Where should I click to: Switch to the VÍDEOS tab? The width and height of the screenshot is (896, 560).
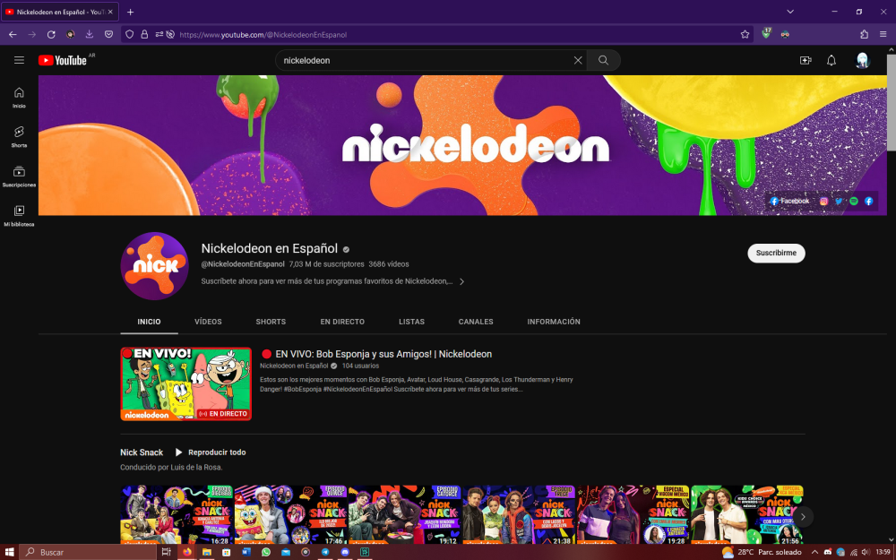(x=208, y=322)
